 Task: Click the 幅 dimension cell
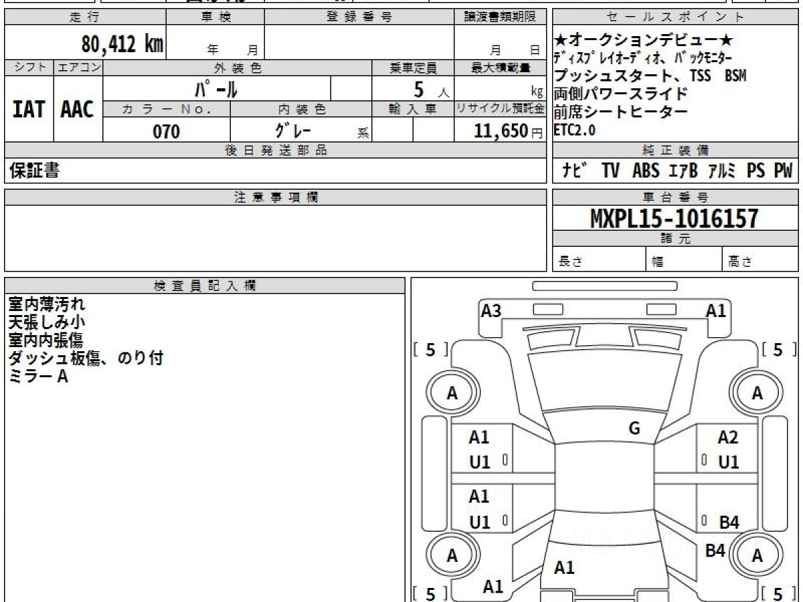click(684, 260)
